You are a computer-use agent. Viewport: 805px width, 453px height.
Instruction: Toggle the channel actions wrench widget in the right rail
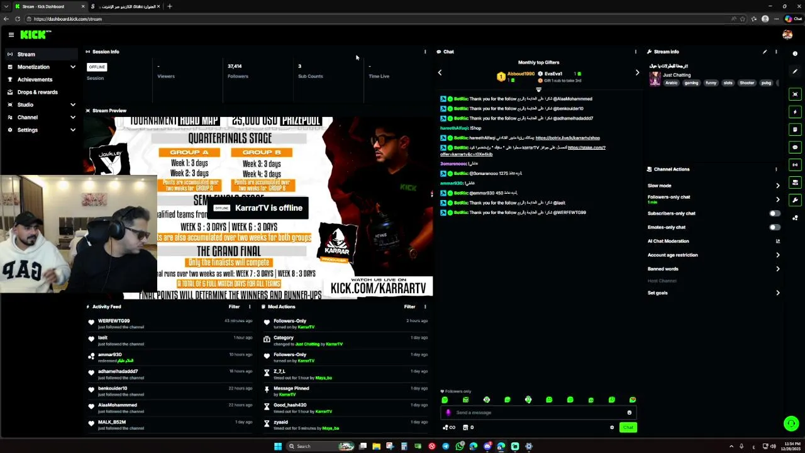pos(795,200)
